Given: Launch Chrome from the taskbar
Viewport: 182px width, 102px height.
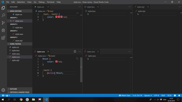Looking at the screenshot, I should (x=21, y=99).
